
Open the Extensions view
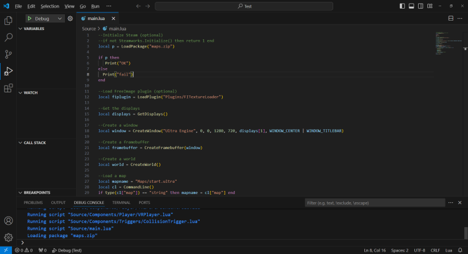(x=9, y=88)
